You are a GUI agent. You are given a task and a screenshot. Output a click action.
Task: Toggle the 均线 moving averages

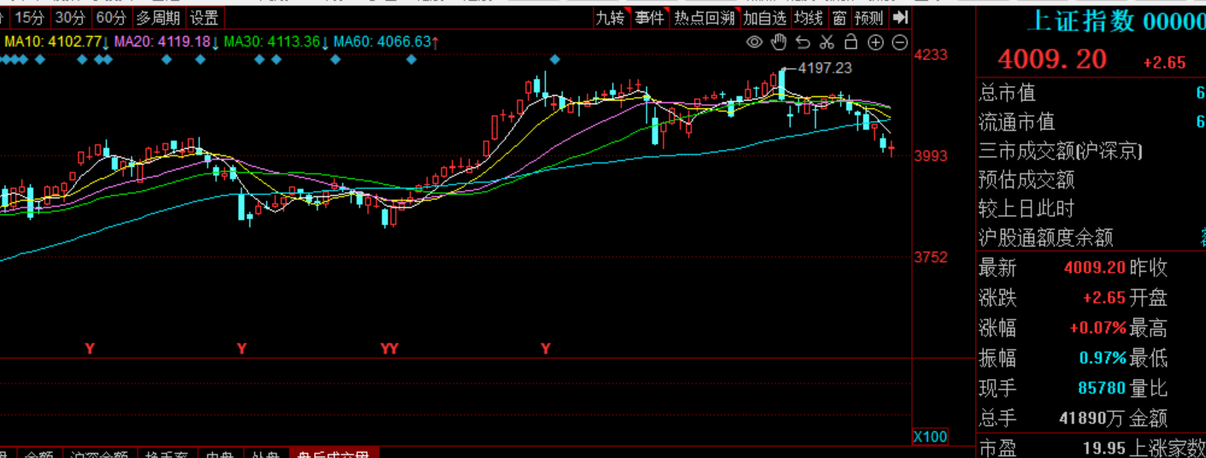pos(809,17)
